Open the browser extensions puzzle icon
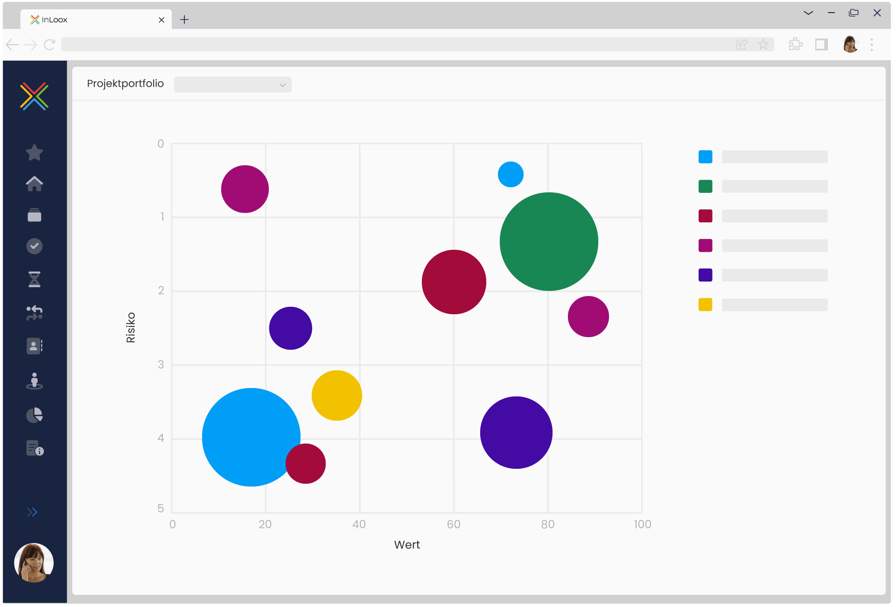Screen dimensions: 896x607 tap(796, 44)
